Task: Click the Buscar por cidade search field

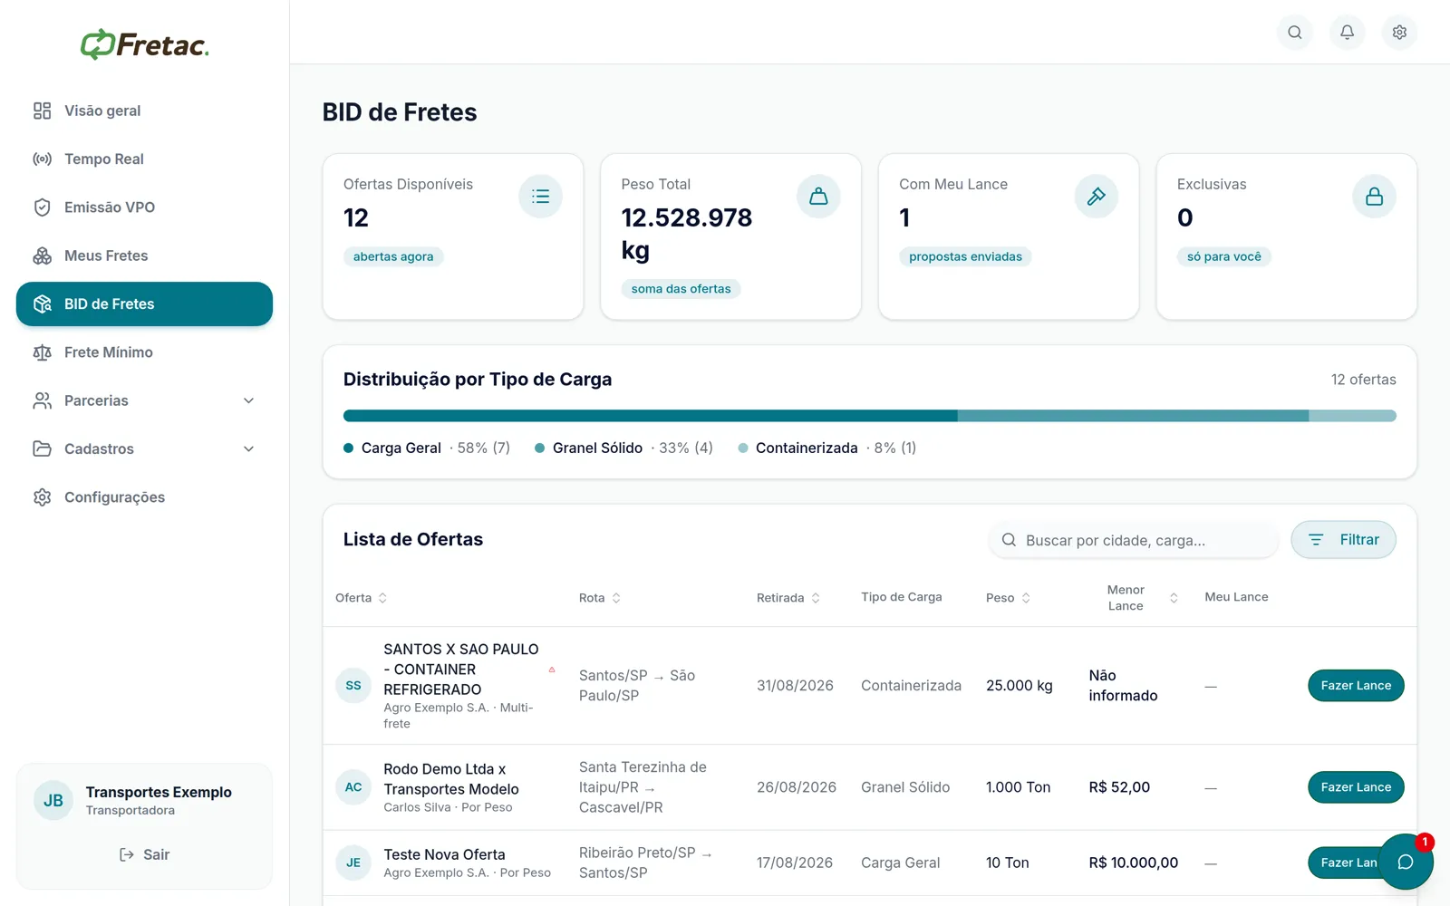Action: pyautogui.click(x=1133, y=540)
